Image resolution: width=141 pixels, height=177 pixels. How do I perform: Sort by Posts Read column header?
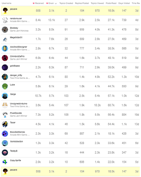(111, 3)
